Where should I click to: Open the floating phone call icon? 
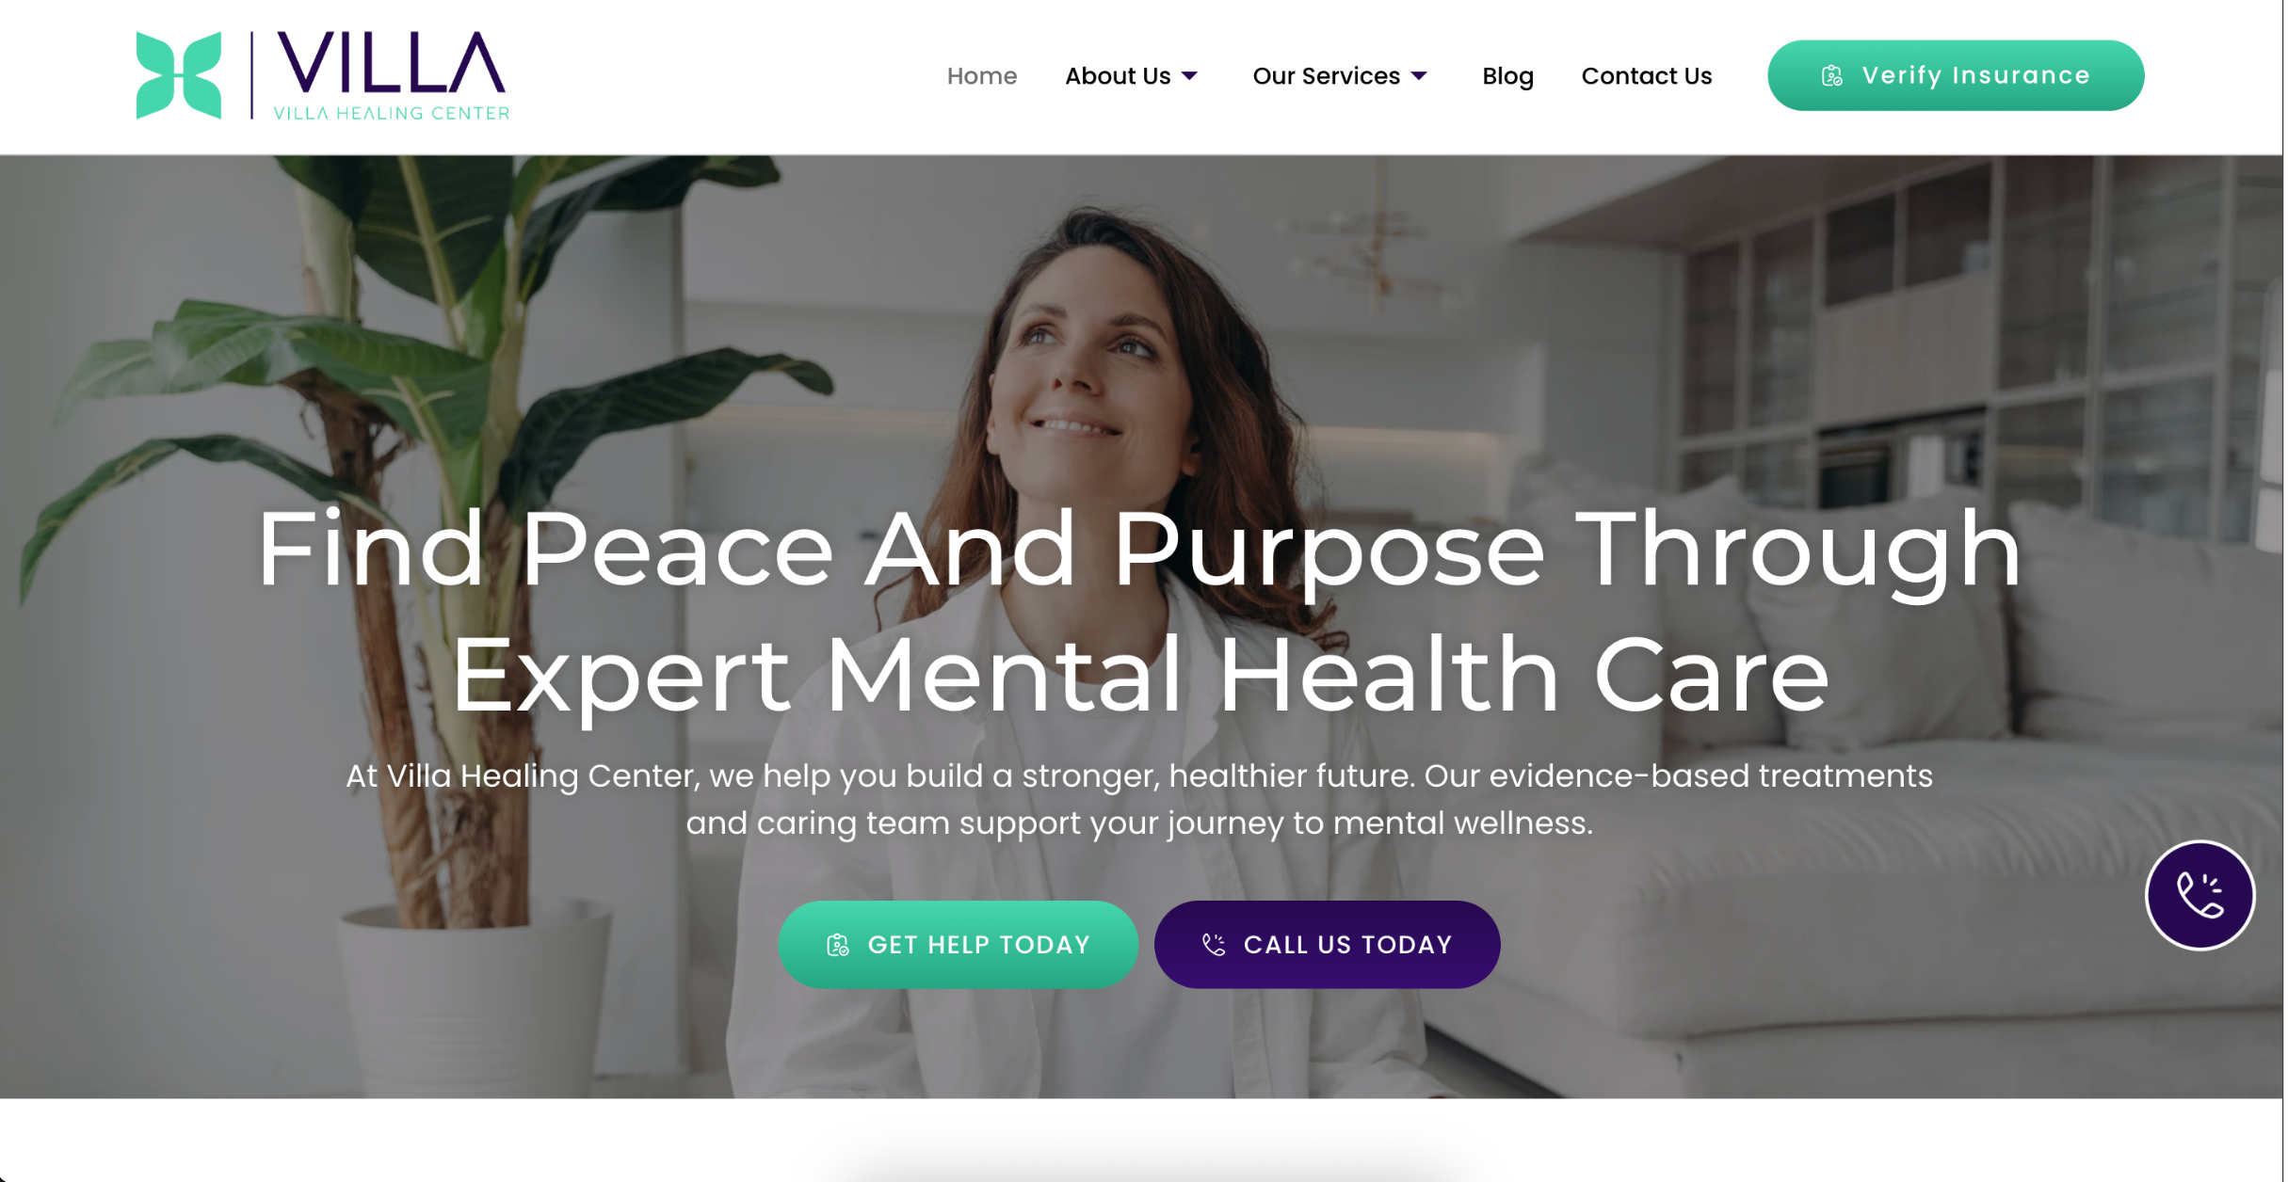click(x=2199, y=895)
